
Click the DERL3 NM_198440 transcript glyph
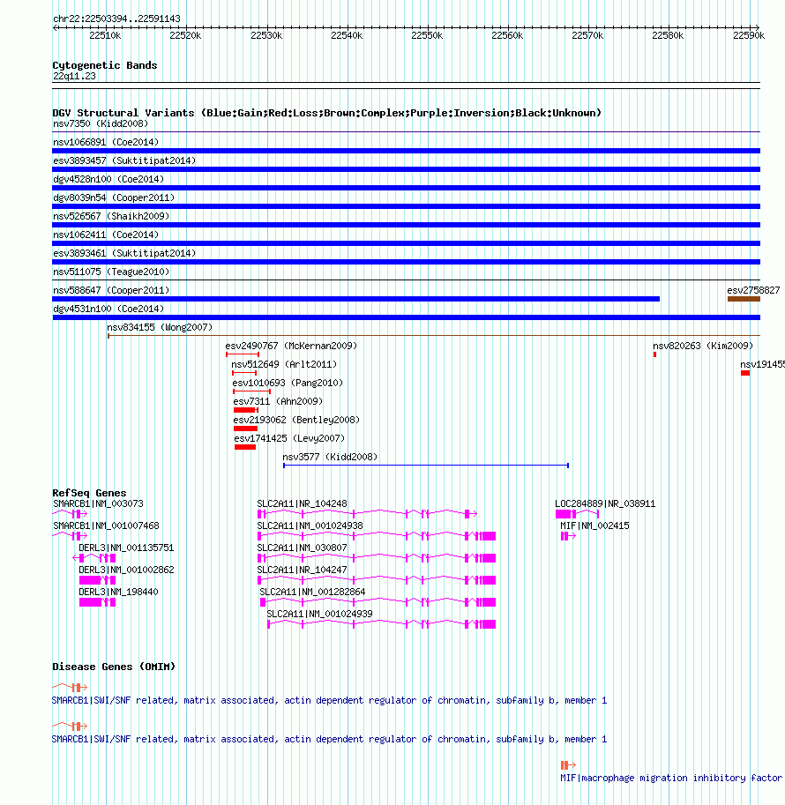[97, 601]
